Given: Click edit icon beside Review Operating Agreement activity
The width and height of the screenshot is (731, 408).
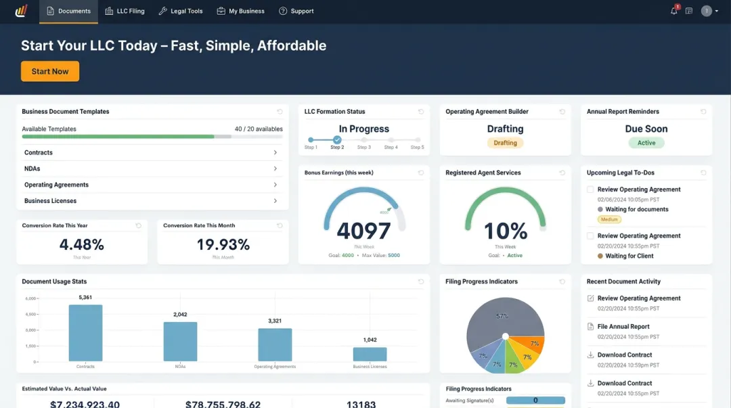Looking at the screenshot, I should (591, 298).
